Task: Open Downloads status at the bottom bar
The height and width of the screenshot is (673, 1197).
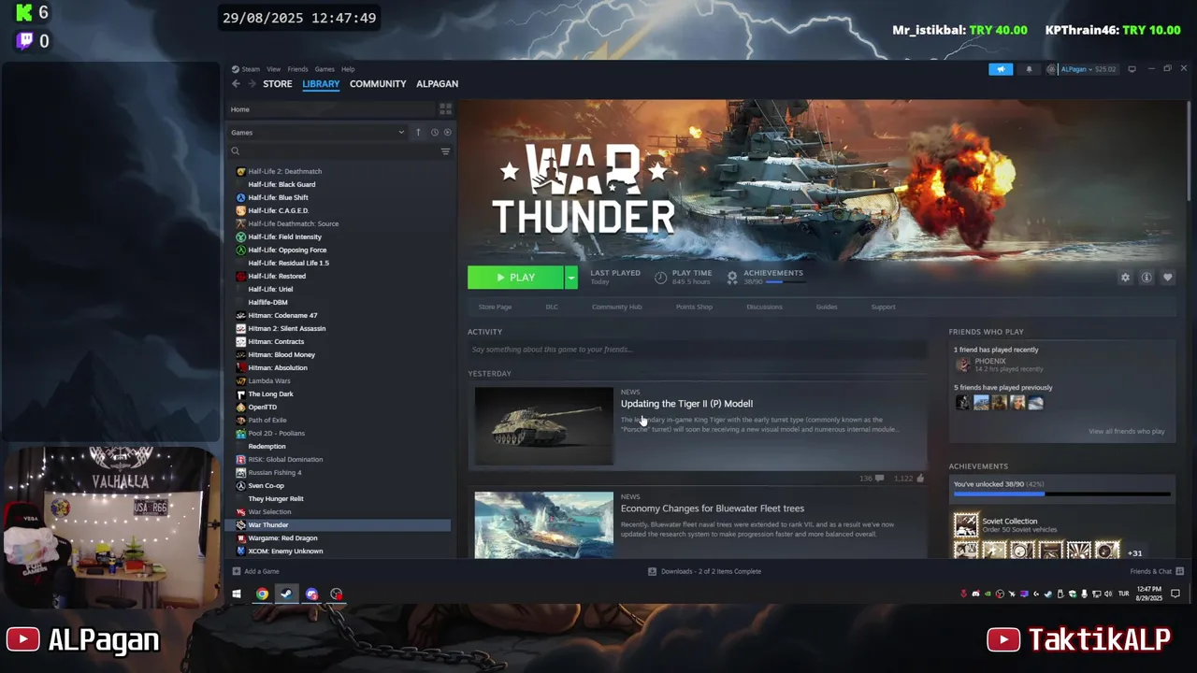Action: [x=705, y=571]
